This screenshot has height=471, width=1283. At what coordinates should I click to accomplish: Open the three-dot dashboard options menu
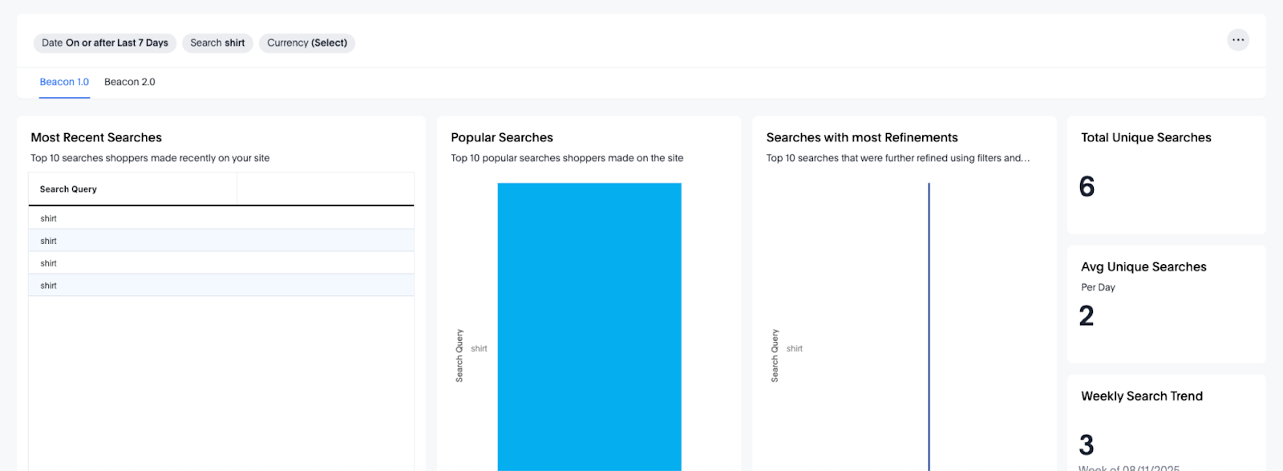pyautogui.click(x=1238, y=40)
